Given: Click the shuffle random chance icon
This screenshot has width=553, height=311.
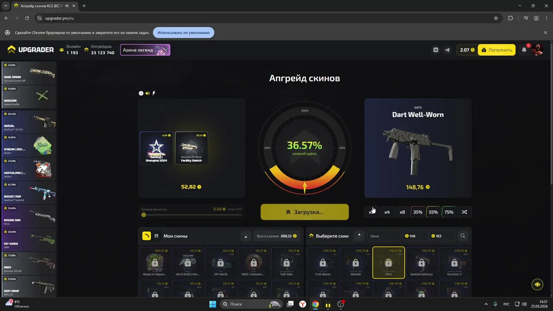Looking at the screenshot, I should click(464, 212).
